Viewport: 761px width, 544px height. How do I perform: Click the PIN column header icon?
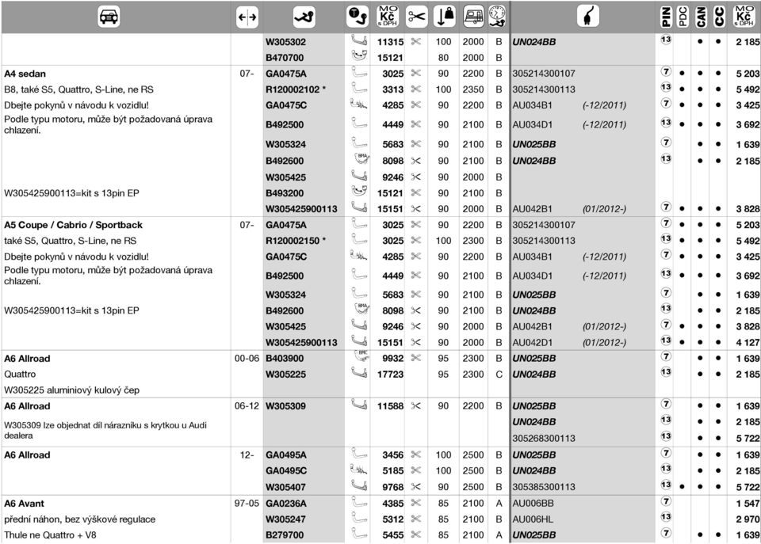point(667,17)
